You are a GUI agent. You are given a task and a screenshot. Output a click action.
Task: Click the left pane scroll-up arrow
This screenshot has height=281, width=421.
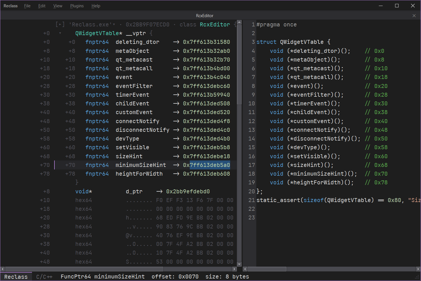[x=239, y=22]
